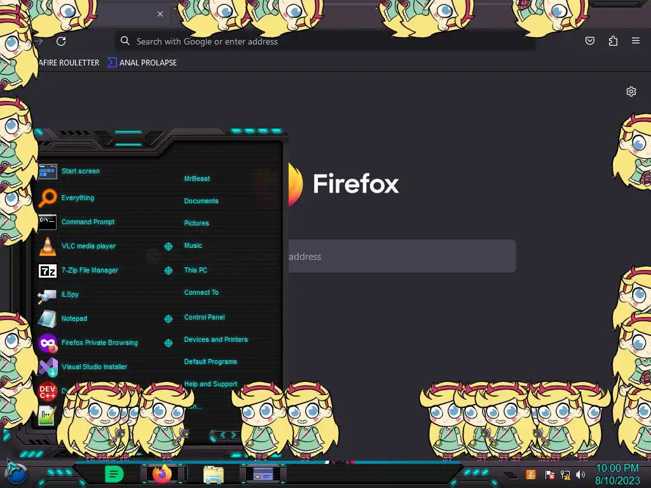Open Default Programs
This screenshot has width=651, height=488.
click(x=210, y=362)
